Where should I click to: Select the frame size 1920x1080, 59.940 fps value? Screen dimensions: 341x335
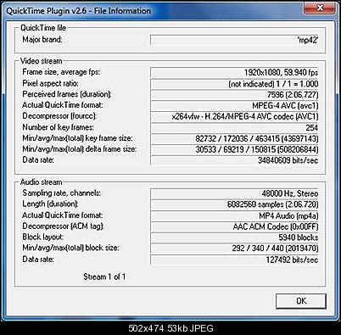234,72
